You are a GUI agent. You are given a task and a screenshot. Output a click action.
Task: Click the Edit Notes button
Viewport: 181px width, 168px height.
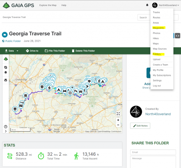point(140,126)
